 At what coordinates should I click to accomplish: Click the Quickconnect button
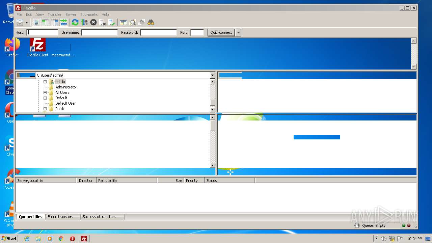[221, 32]
